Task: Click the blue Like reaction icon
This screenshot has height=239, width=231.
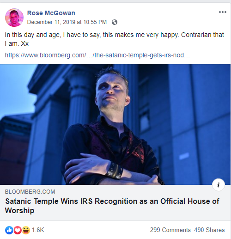Action: [x=9, y=230]
